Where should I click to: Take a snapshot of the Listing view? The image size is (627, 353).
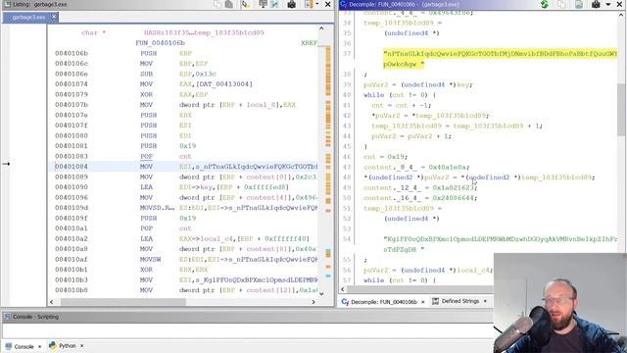point(292,4)
